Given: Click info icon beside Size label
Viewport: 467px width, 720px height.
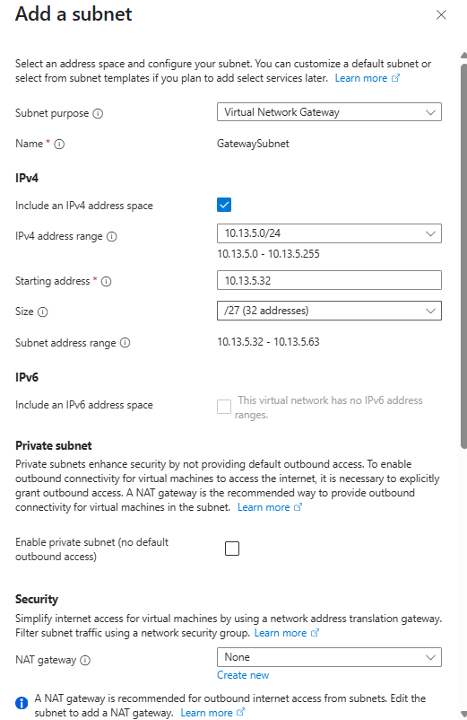Looking at the screenshot, I should (43, 312).
